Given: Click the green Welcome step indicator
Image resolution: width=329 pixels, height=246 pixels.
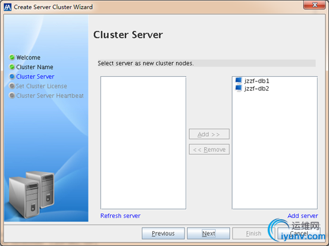Looking at the screenshot, I should click(12, 57).
